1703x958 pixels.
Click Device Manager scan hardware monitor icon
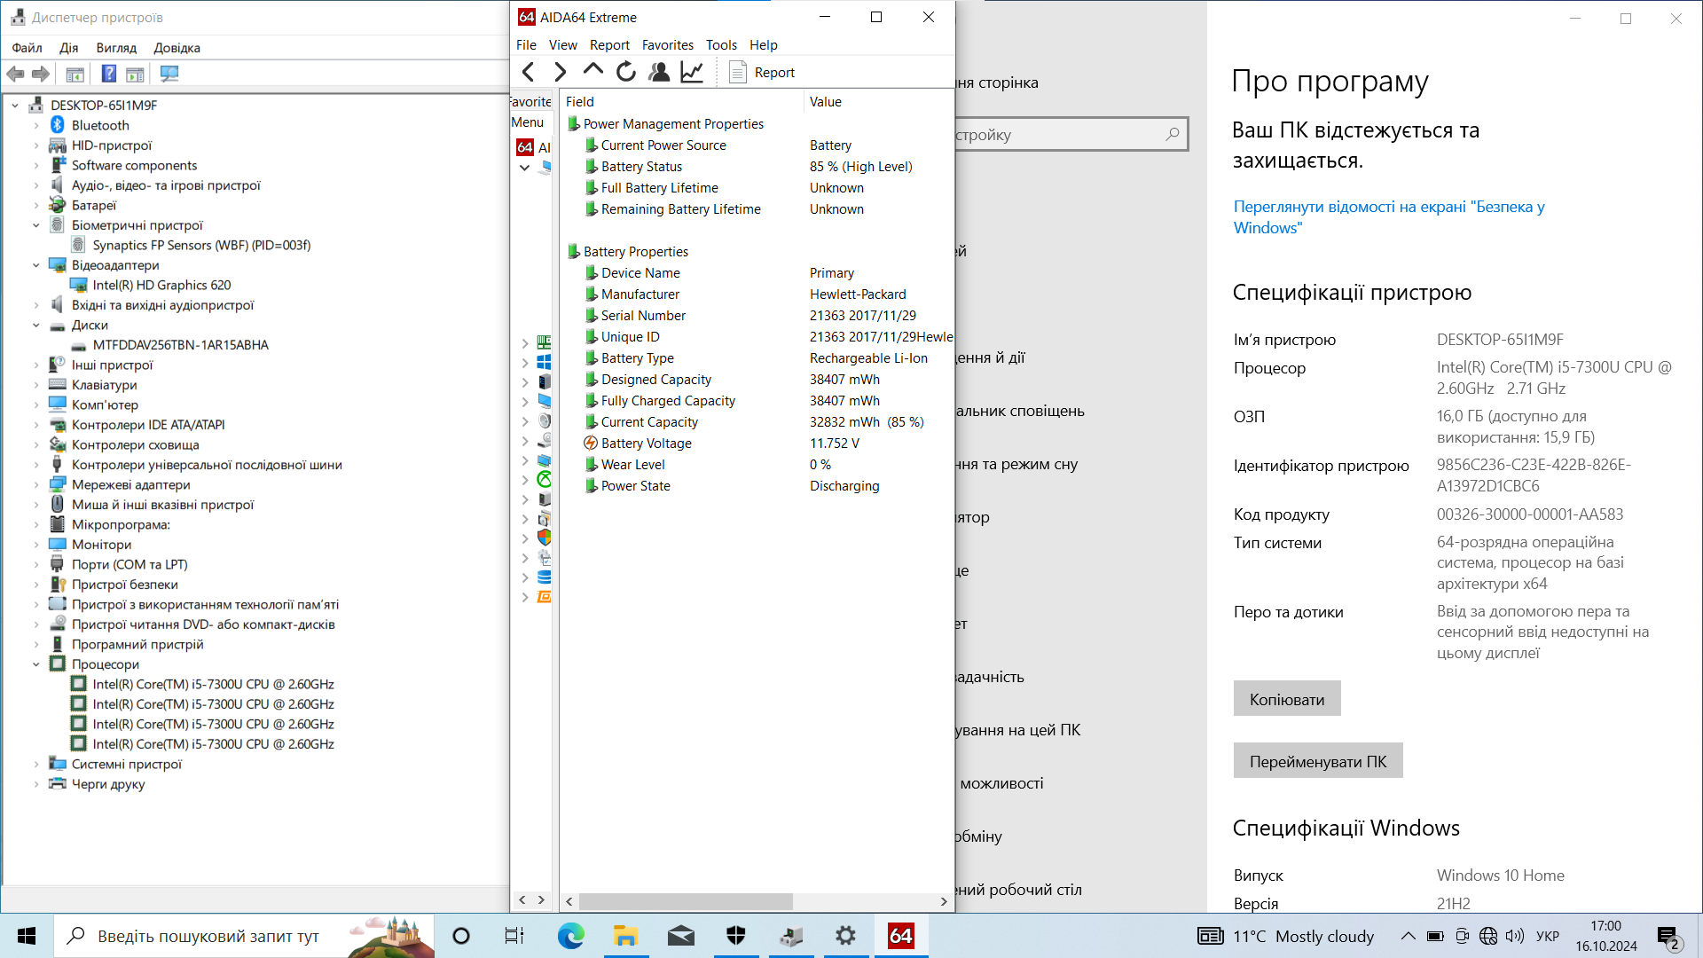click(169, 74)
